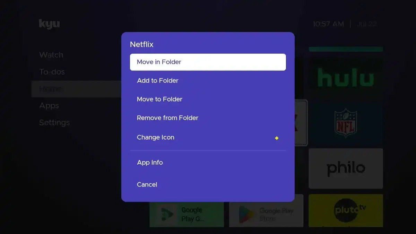Open Settings in sidebar
This screenshot has height=234, width=416.
point(54,122)
